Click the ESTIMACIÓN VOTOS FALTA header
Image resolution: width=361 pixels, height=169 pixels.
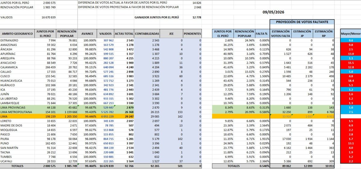pyautogui.click(x=281, y=34)
